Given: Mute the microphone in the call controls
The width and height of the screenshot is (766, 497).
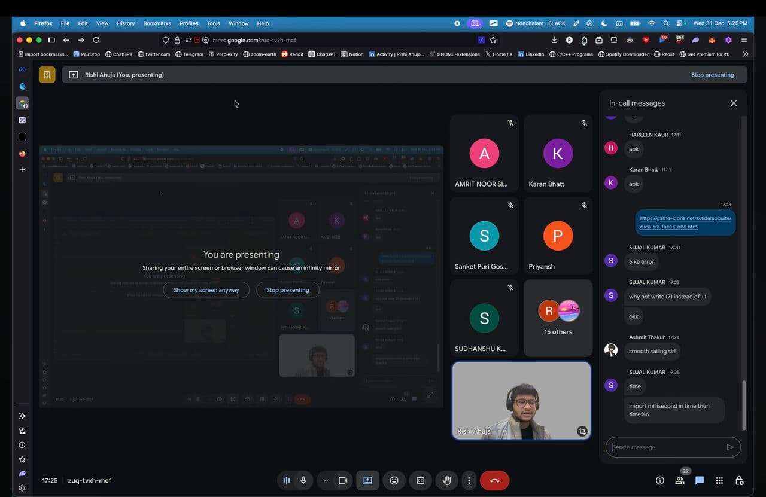Looking at the screenshot, I should pos(303,480).
